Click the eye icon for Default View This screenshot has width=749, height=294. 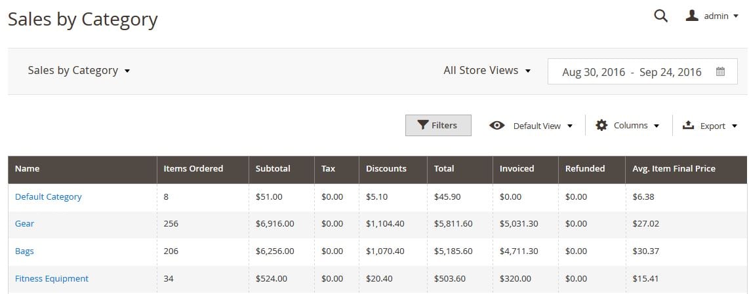coord(496,126)
